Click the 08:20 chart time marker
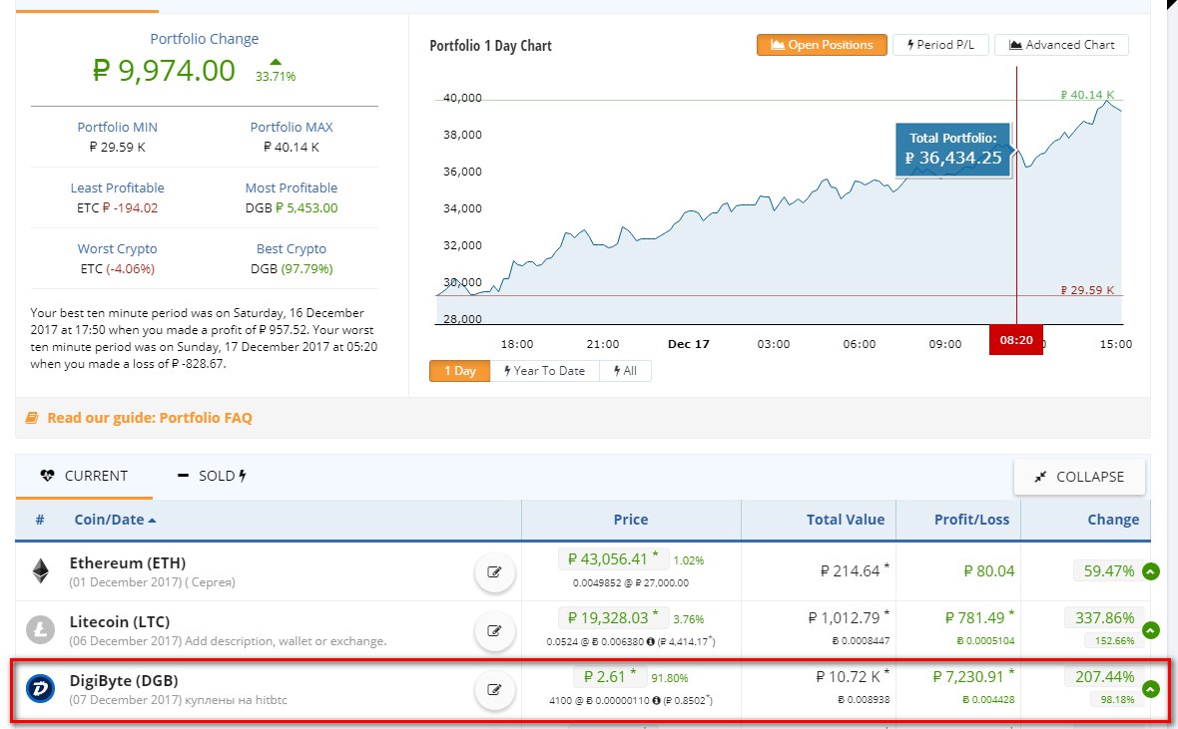This screenshot has width=1178, height=729. (1015, 340)
